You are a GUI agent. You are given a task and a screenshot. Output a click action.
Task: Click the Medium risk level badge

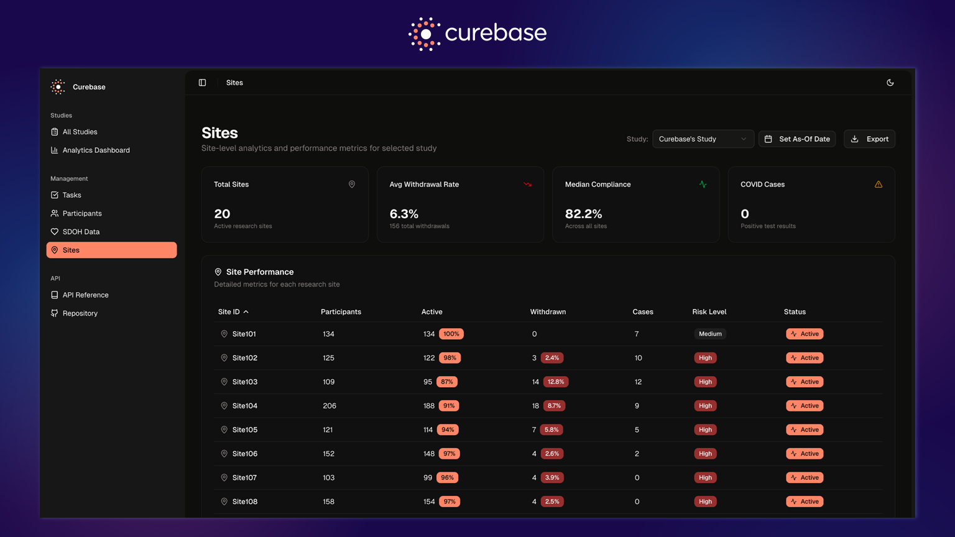tap(710, 334)
